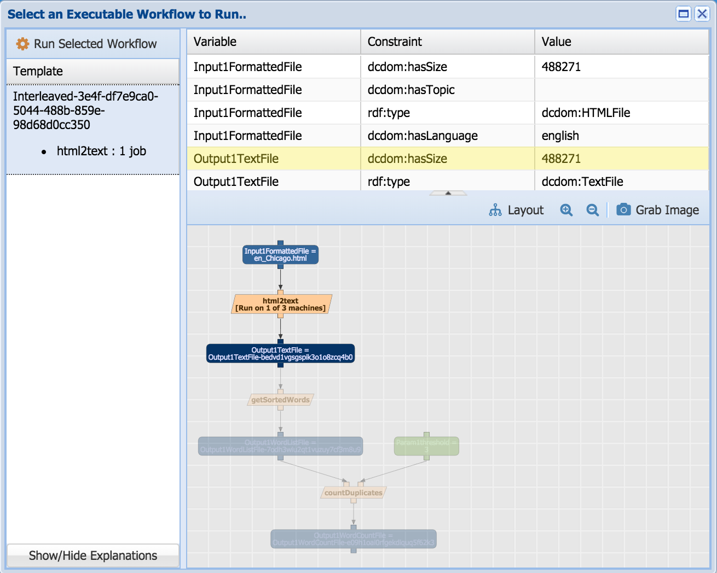The image size is (717, 573).
Task: Collapse the constraints table using arrow handle
Action: pos(448,193)
